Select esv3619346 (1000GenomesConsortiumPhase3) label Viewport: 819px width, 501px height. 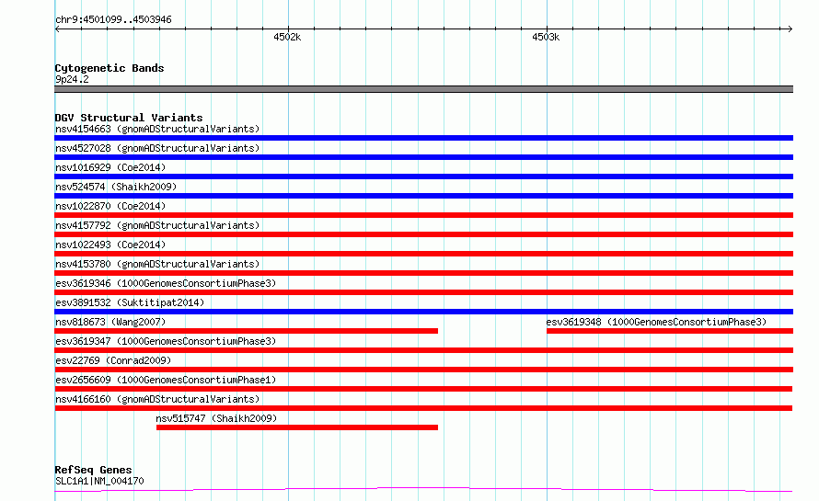166,283
